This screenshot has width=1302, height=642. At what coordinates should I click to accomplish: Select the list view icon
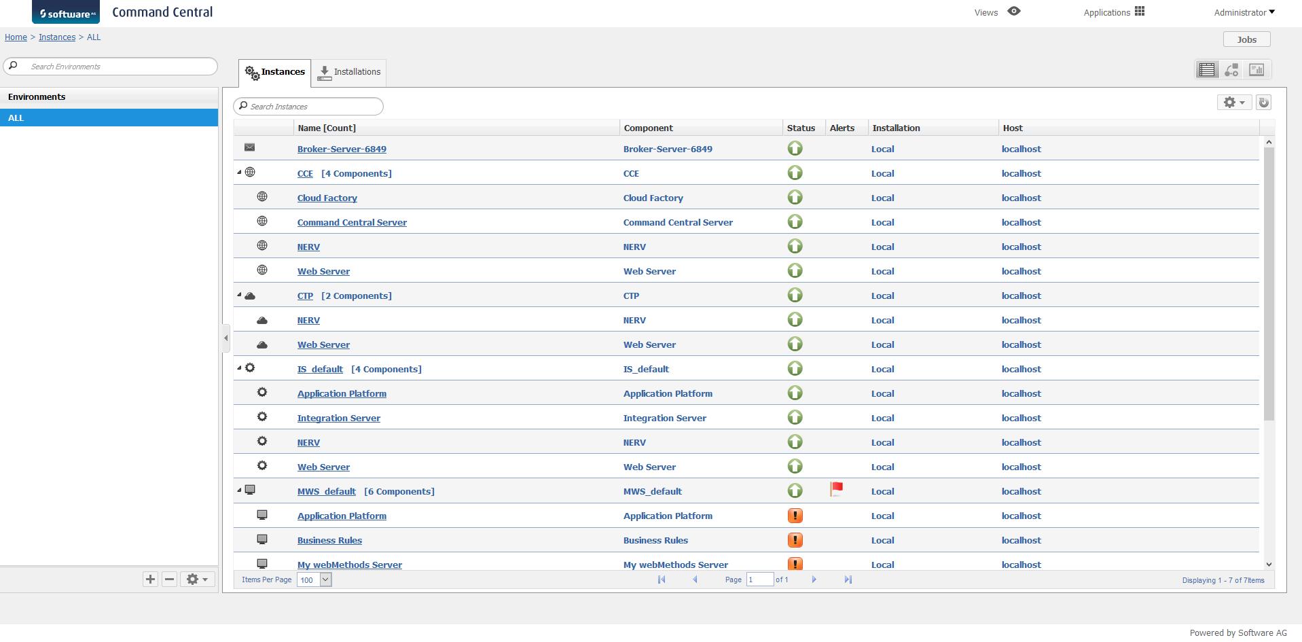point(1207,69)
